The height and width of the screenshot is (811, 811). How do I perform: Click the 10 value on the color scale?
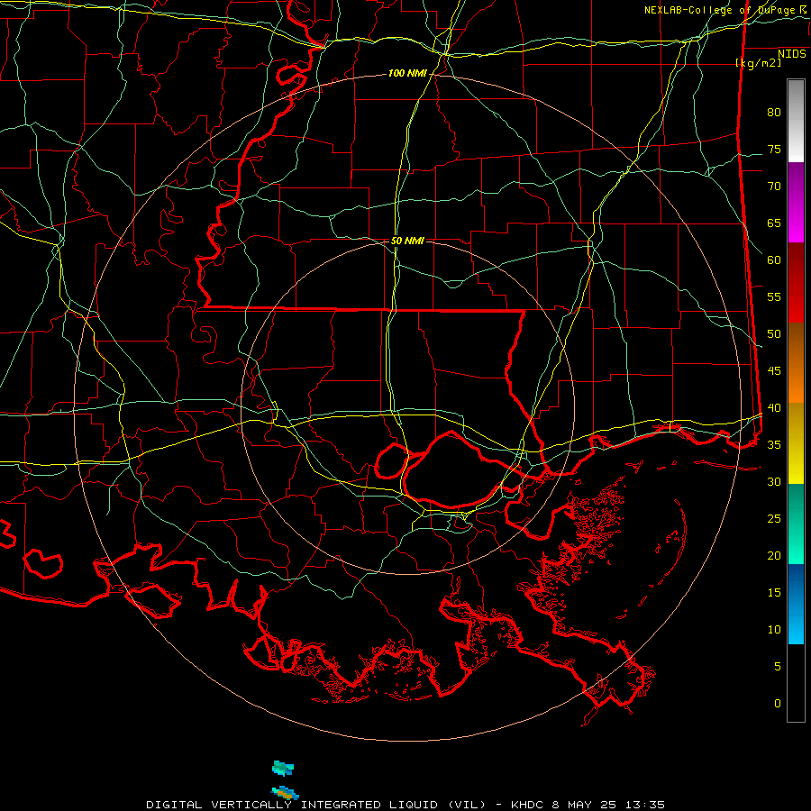coord(774,630)
